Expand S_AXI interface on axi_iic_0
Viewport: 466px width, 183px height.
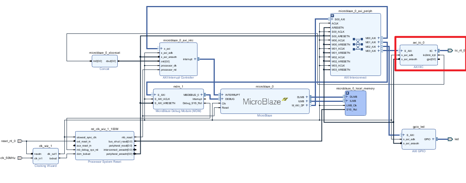(x=402, y=51)
